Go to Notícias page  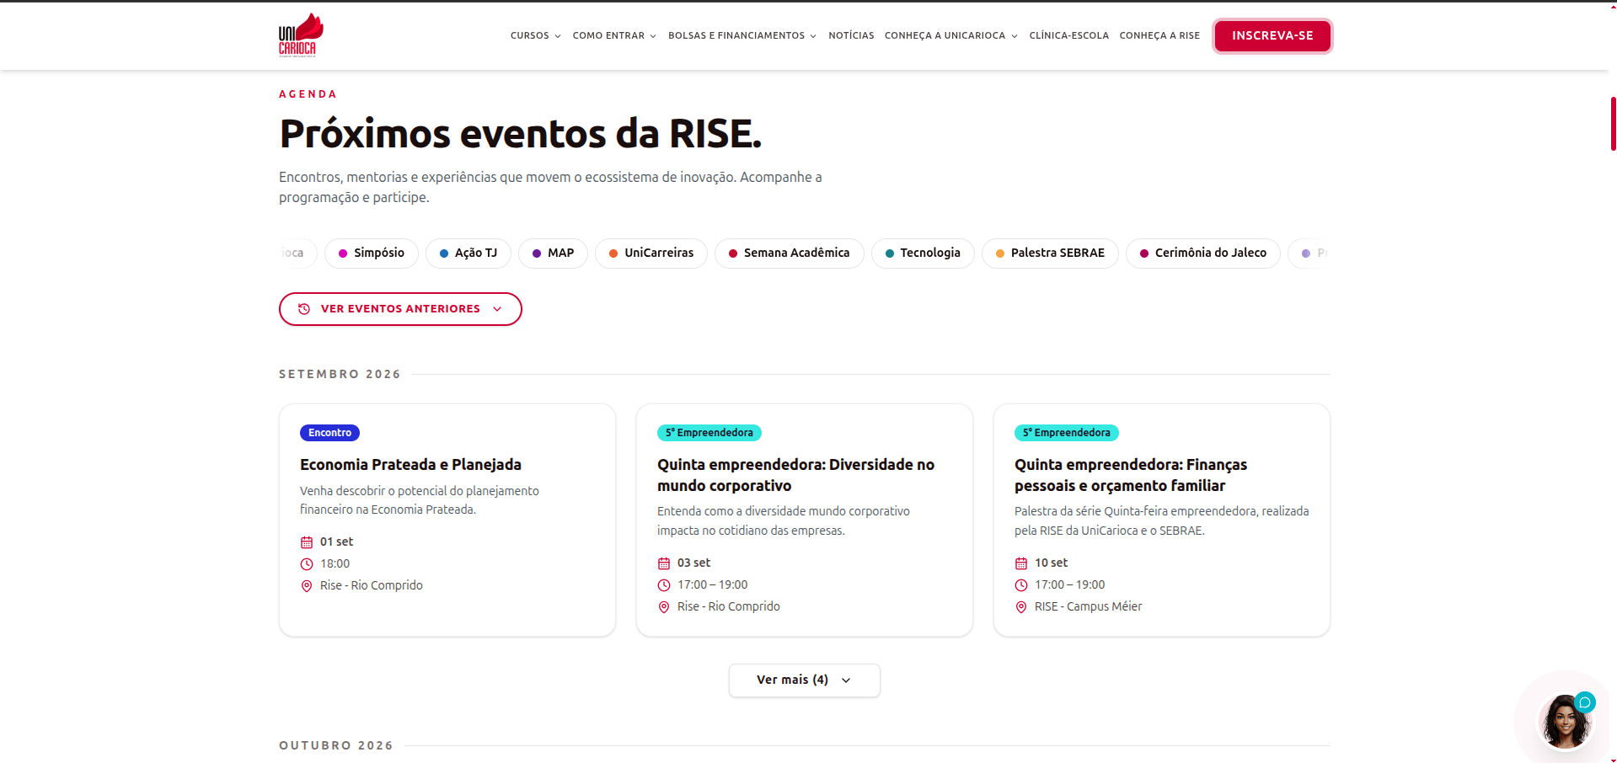point(851,35)
